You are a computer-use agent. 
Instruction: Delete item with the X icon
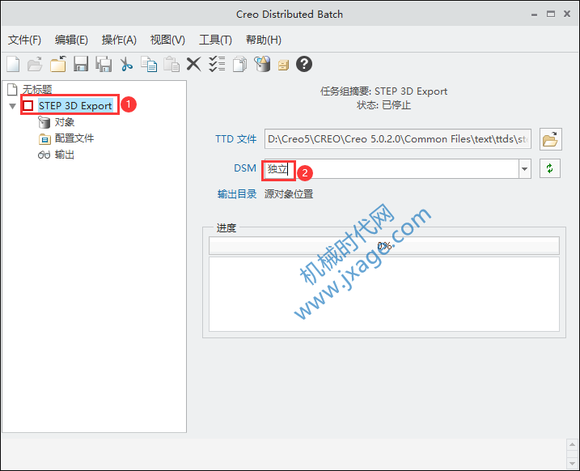tap(194, 64)
